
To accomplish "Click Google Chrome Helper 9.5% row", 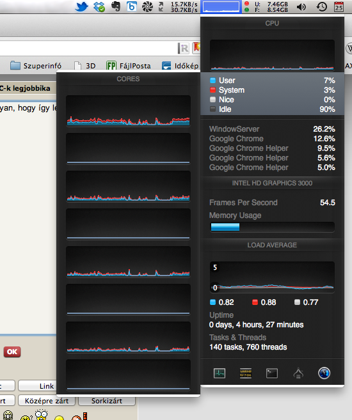I will click(273, 148).
